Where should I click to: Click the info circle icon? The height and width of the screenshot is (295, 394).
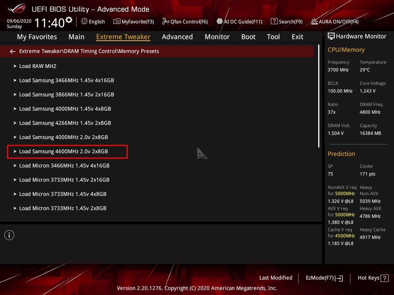[9, 235]
